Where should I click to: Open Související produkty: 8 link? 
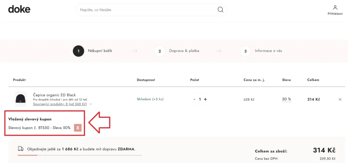coord(60,104)
